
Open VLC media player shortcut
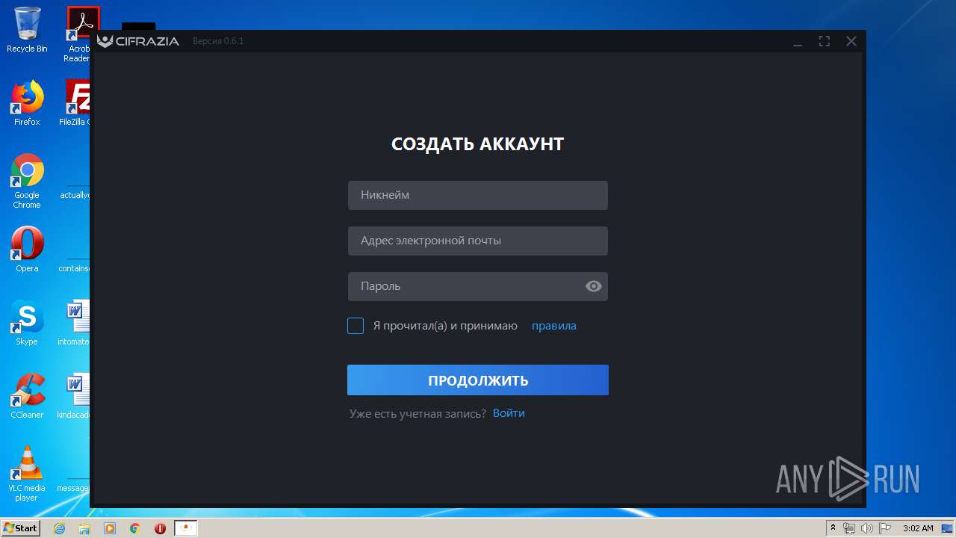coord(27,474)
